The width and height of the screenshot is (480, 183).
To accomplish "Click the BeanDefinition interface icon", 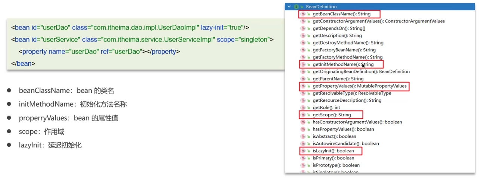I will (x=296, y=7).
